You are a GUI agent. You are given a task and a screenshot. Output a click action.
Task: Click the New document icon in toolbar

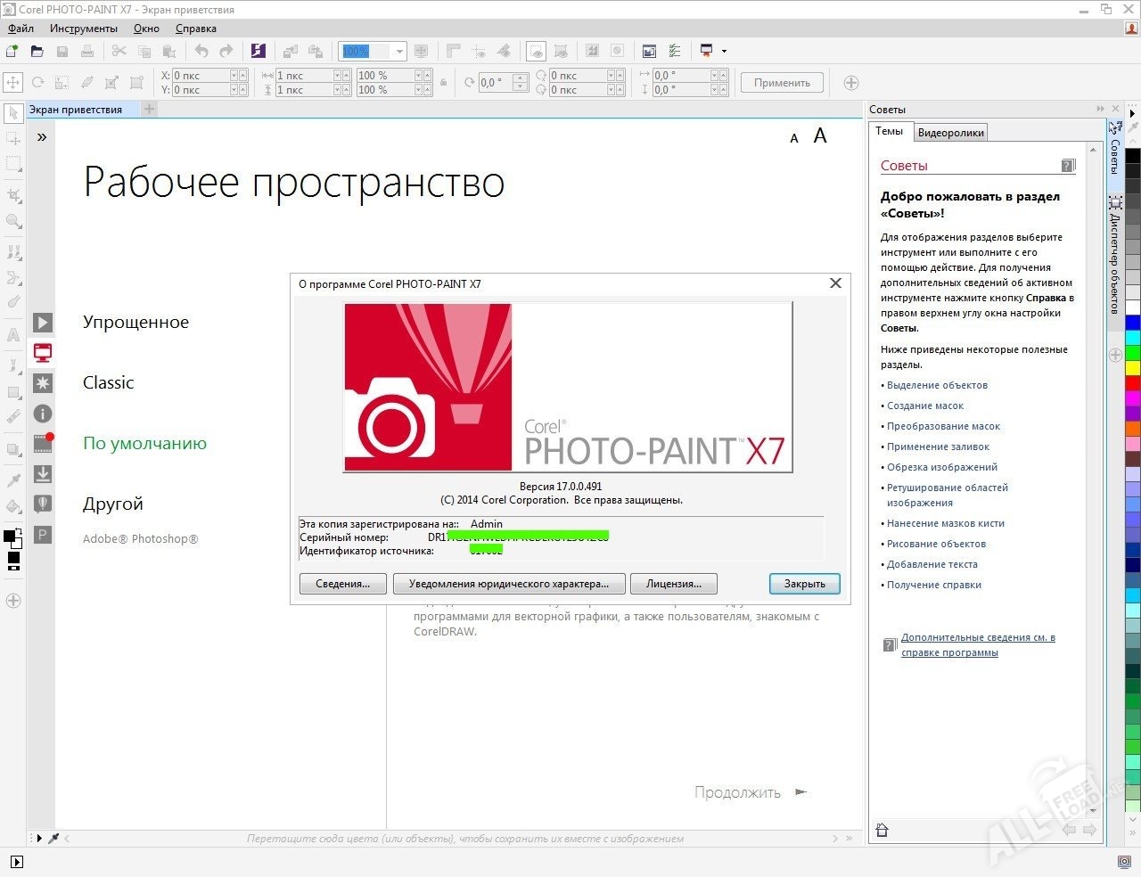click(x=12, y=52)
